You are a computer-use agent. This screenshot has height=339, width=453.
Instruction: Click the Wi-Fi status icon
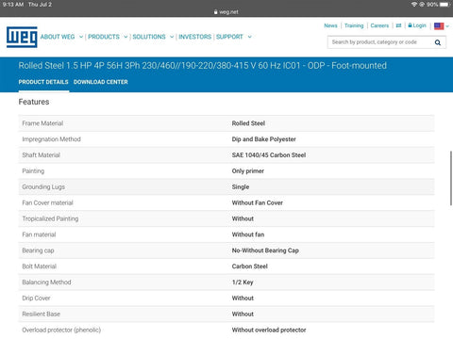(x=414, y=5)
